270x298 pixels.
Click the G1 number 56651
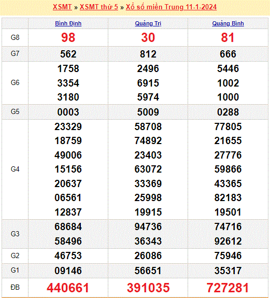coord(148,271)
